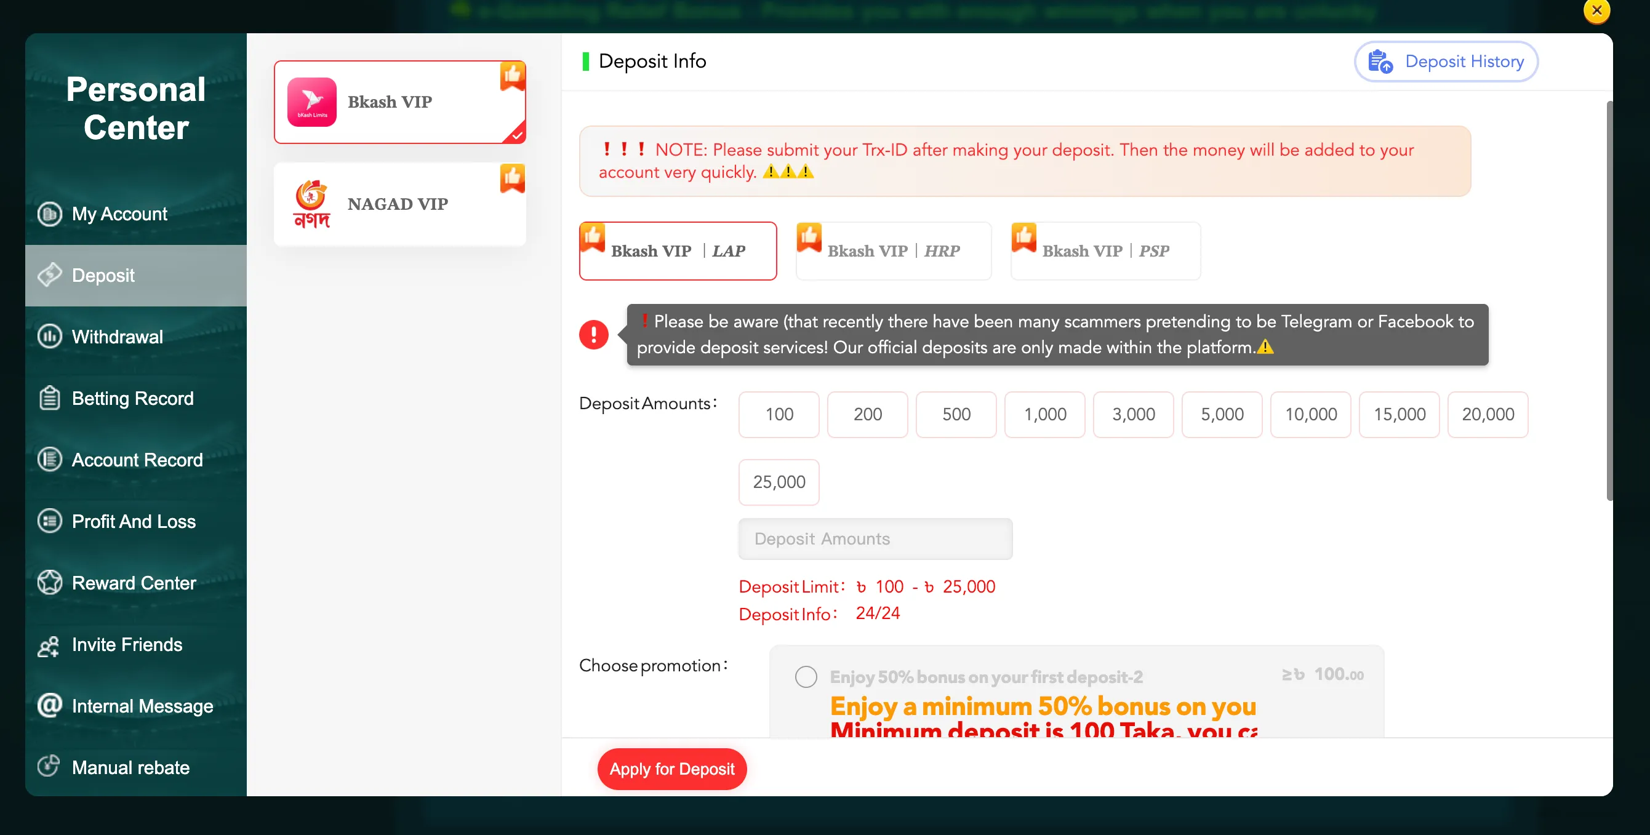The width and height of the screenshot is (1650, 835).
Task: Click the Trx-ID NOTE banner text
Action: click(x=1006, y=161)
